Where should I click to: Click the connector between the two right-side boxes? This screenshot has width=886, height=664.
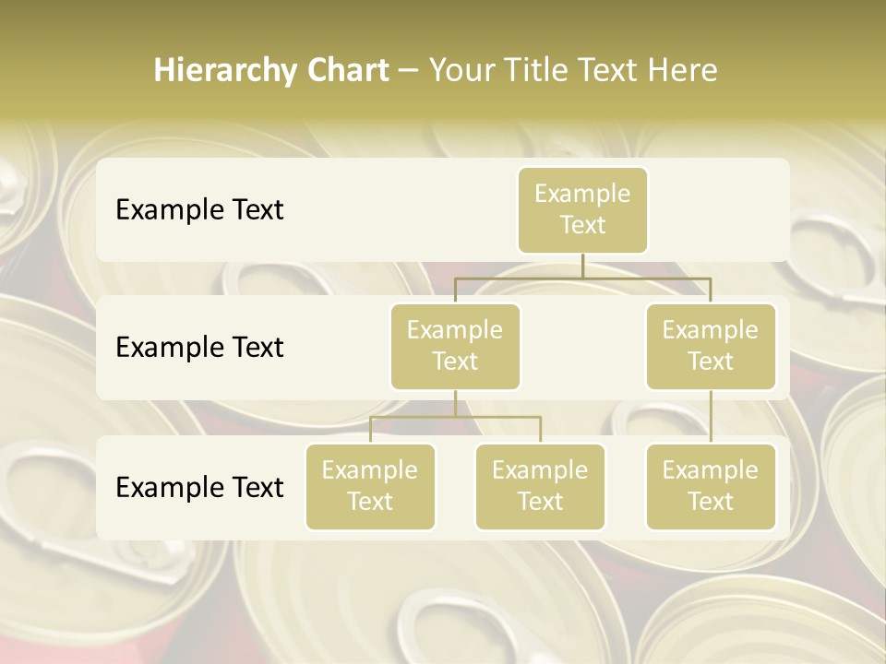pyautogui.click(x=711, y=417)
